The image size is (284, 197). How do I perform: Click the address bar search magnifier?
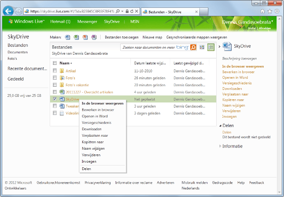[x=118, y=12]
